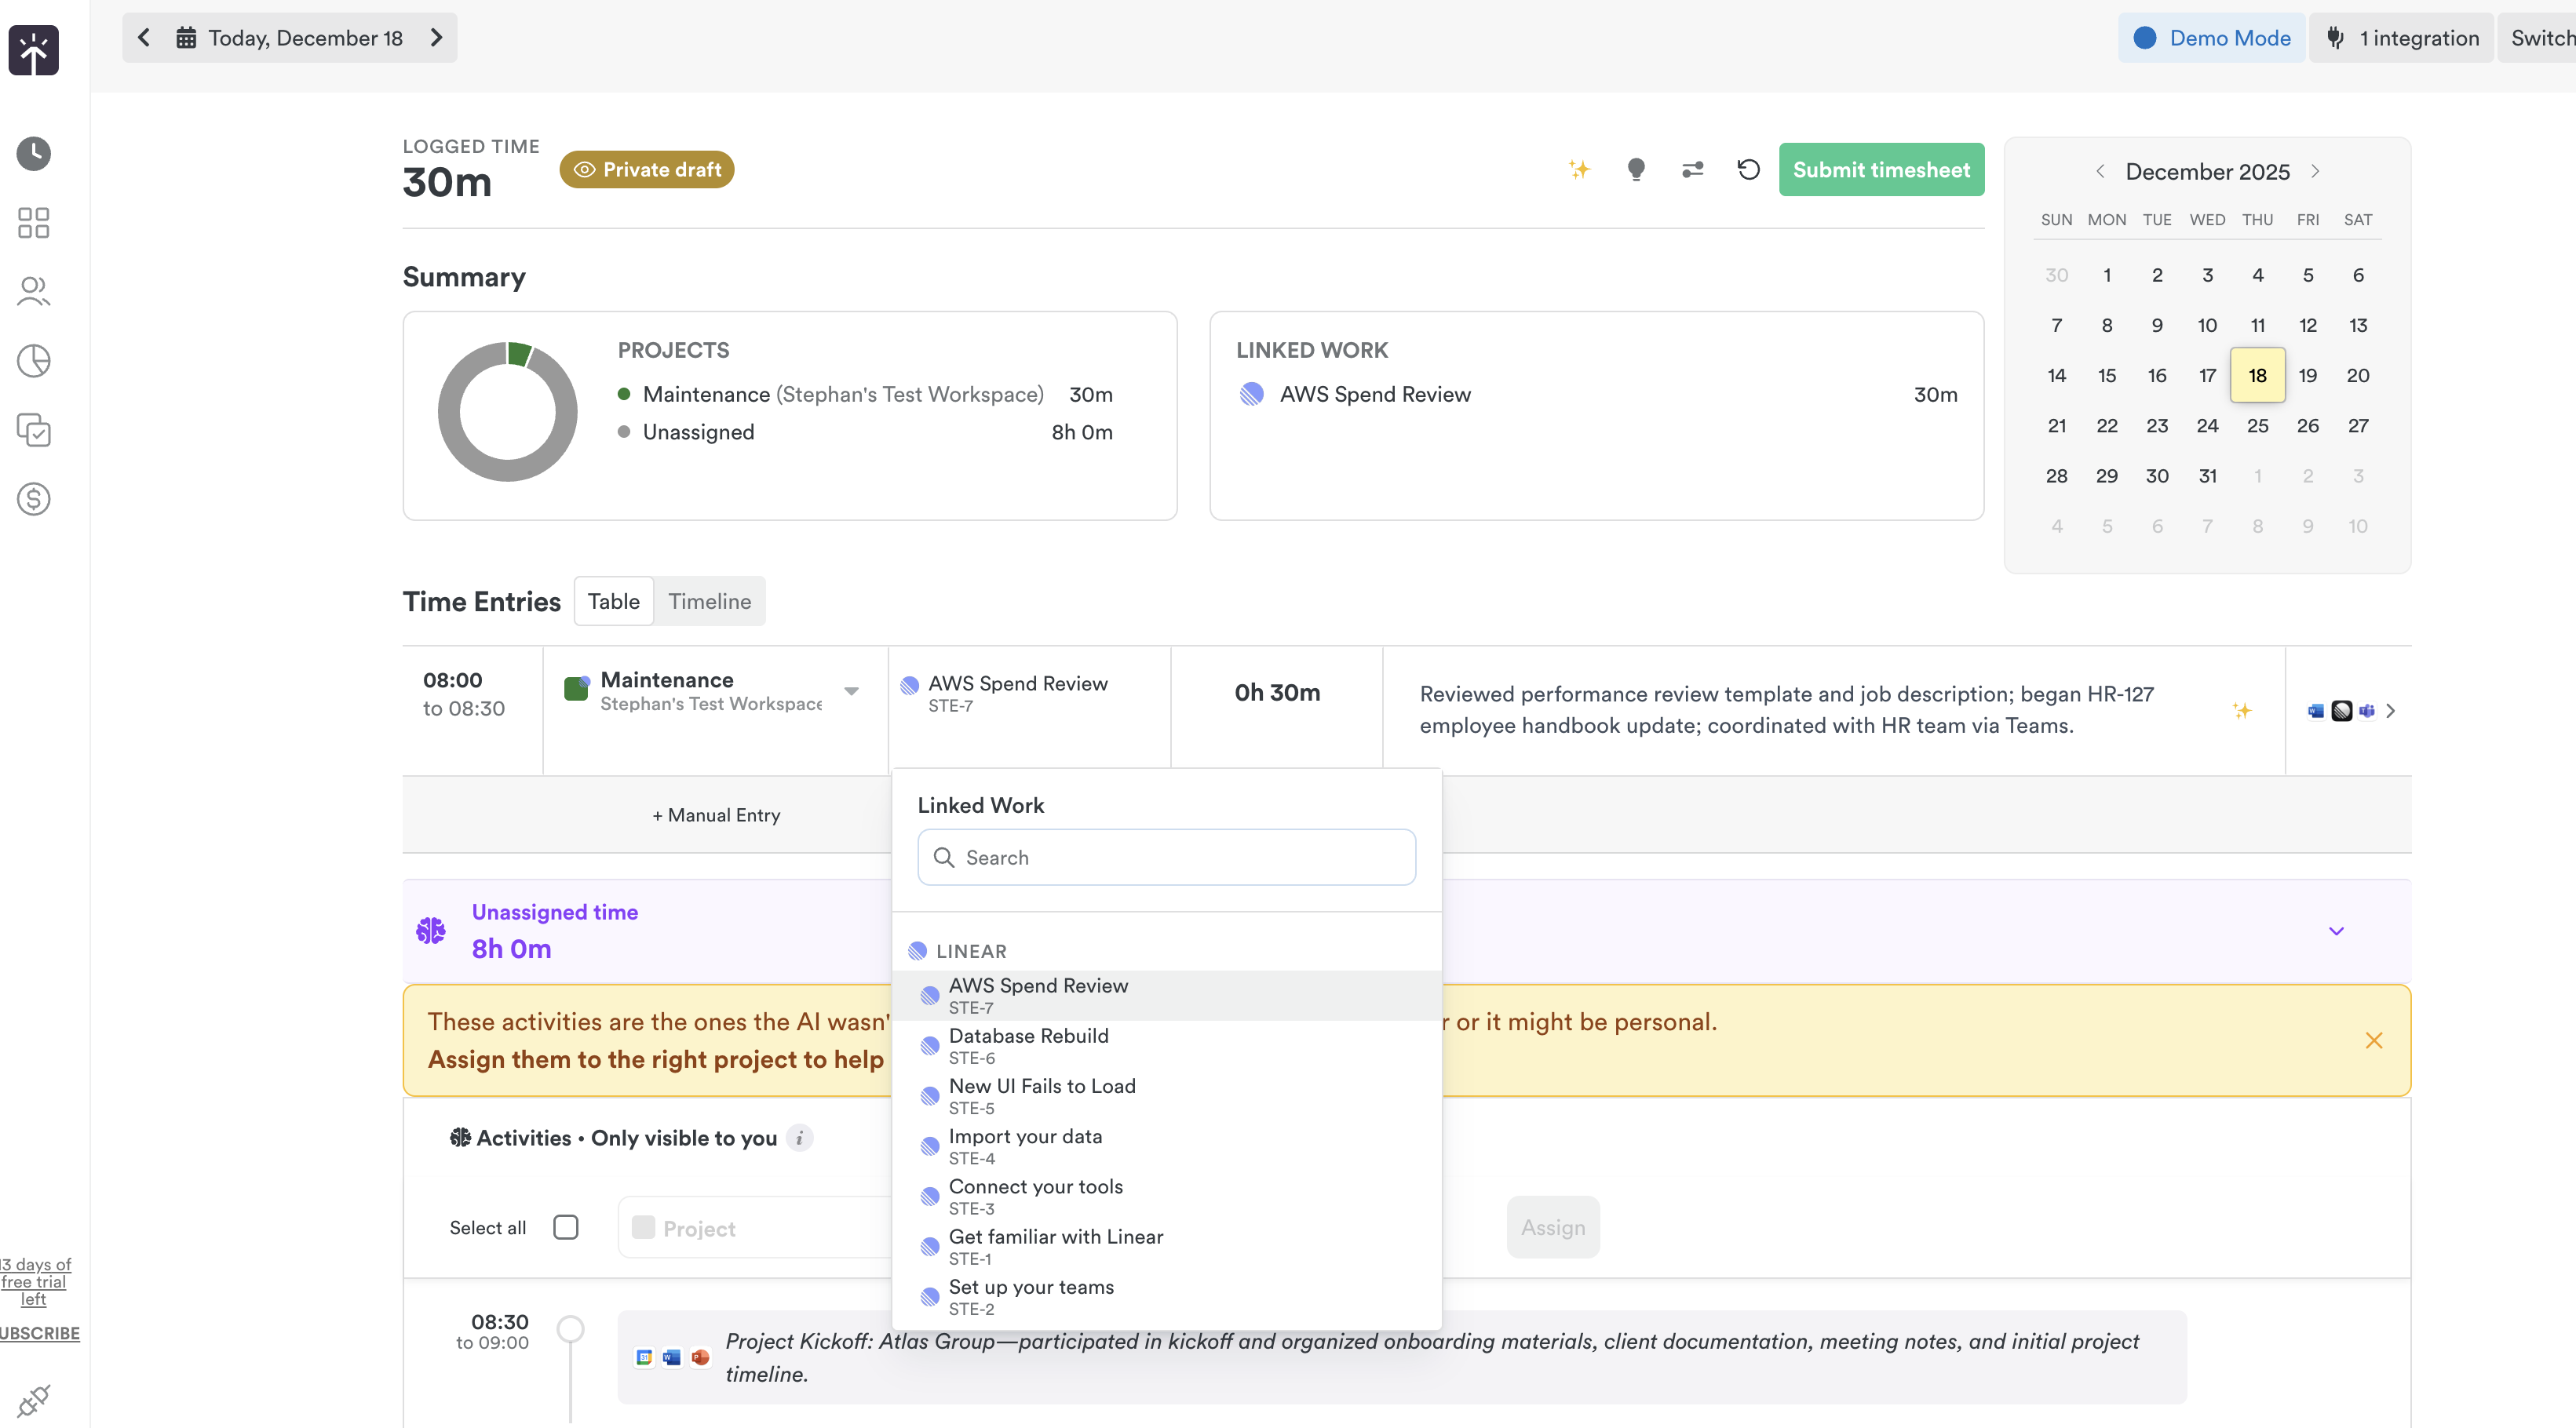Viewport: 2576px width, 1428px height.
Task: Select the tasks checkmark icon in sidebar
Action: pos(33,431)
